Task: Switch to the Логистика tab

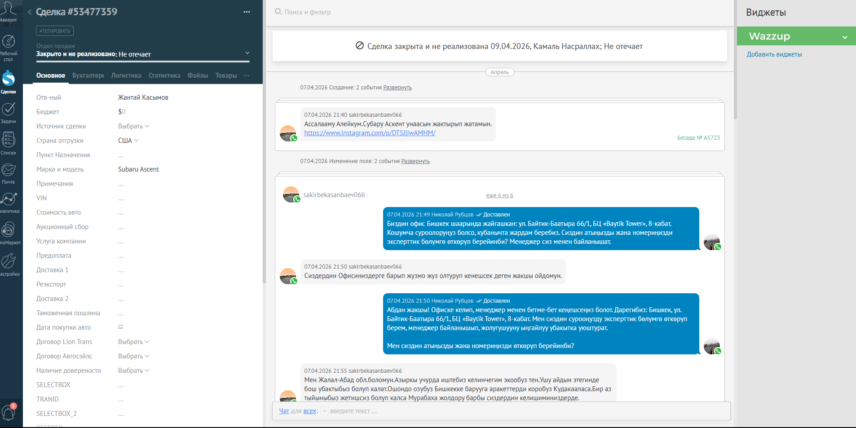Action: (126, 75)
